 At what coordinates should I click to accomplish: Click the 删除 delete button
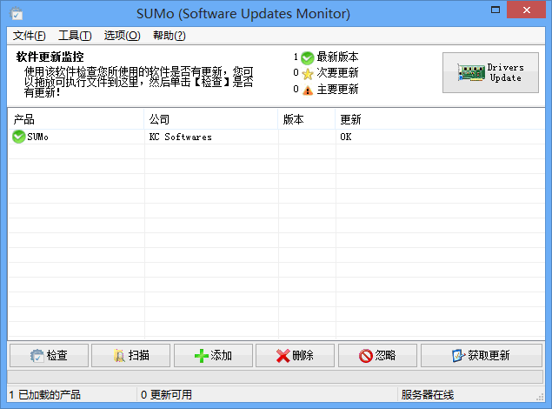click(295, 355)
